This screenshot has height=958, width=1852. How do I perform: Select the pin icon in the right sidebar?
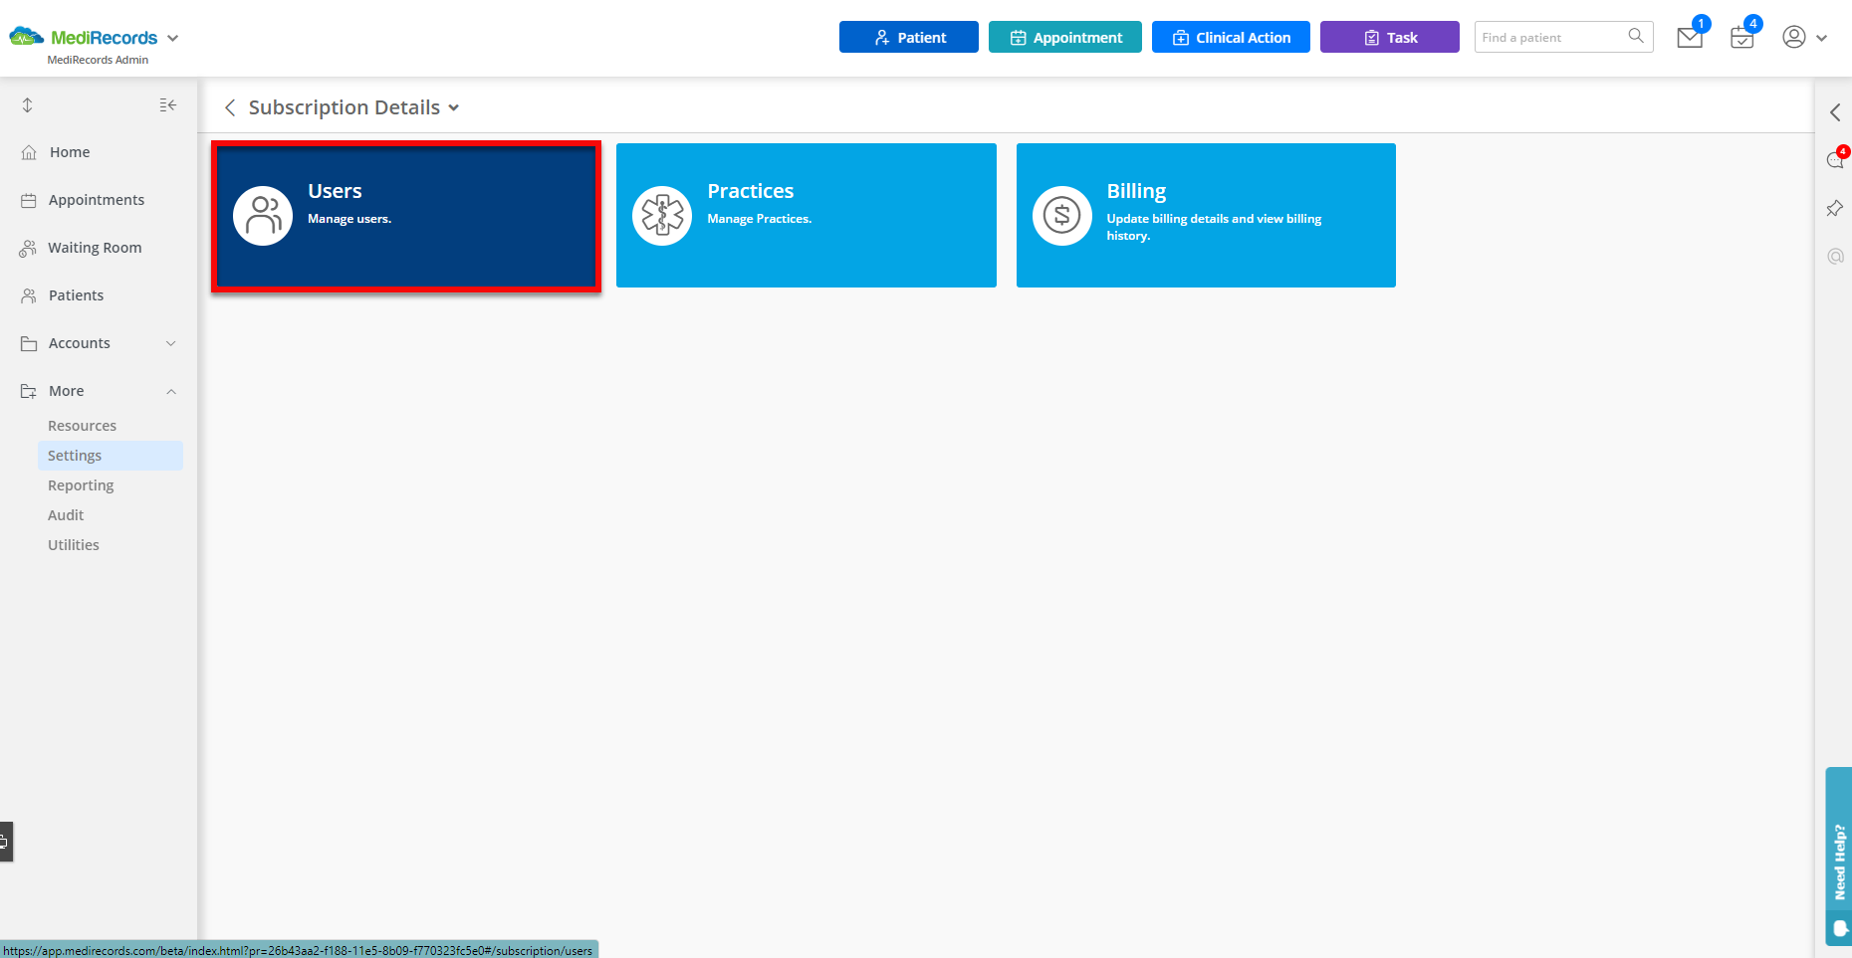coord(1835,208)
